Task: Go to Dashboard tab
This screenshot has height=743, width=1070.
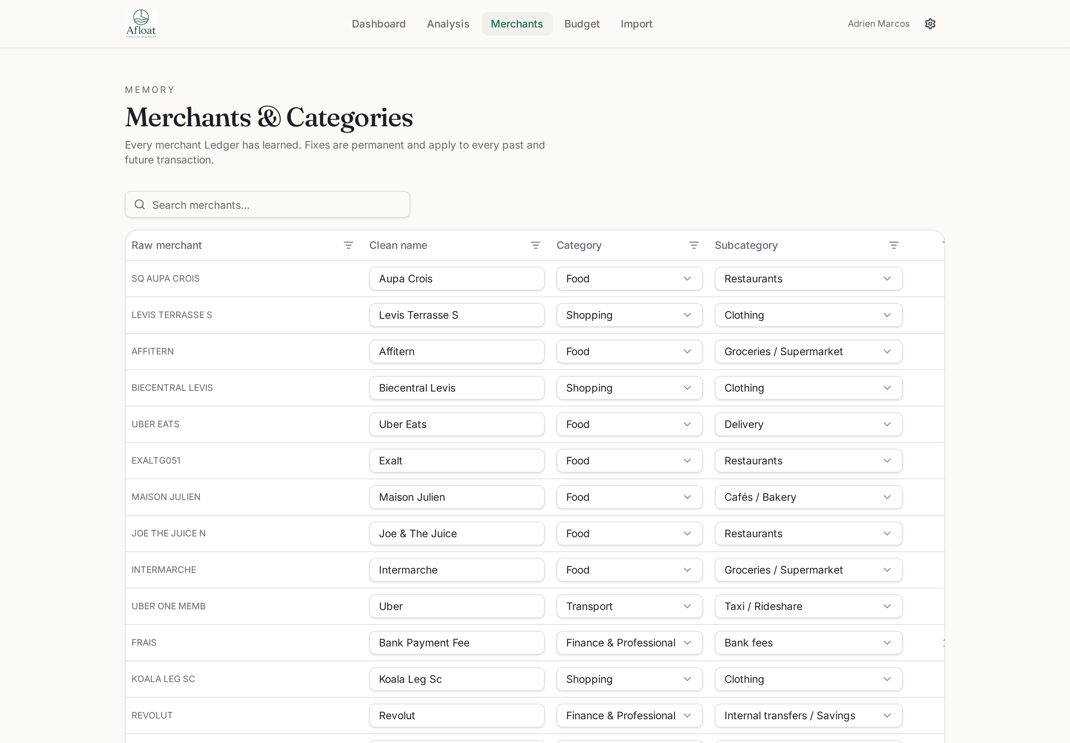Action: pyautogui.click(x=379, y=24)
